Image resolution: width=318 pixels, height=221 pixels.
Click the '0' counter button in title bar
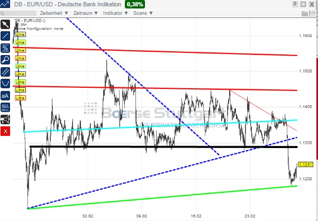click(295, 4)
